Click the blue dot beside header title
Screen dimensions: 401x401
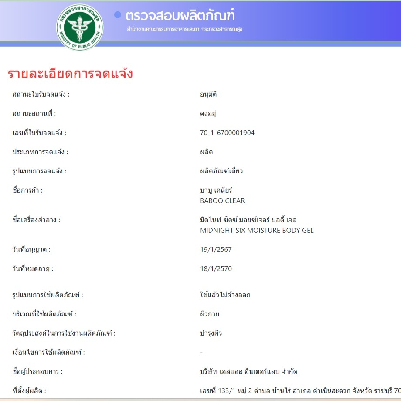pos(118,15)
